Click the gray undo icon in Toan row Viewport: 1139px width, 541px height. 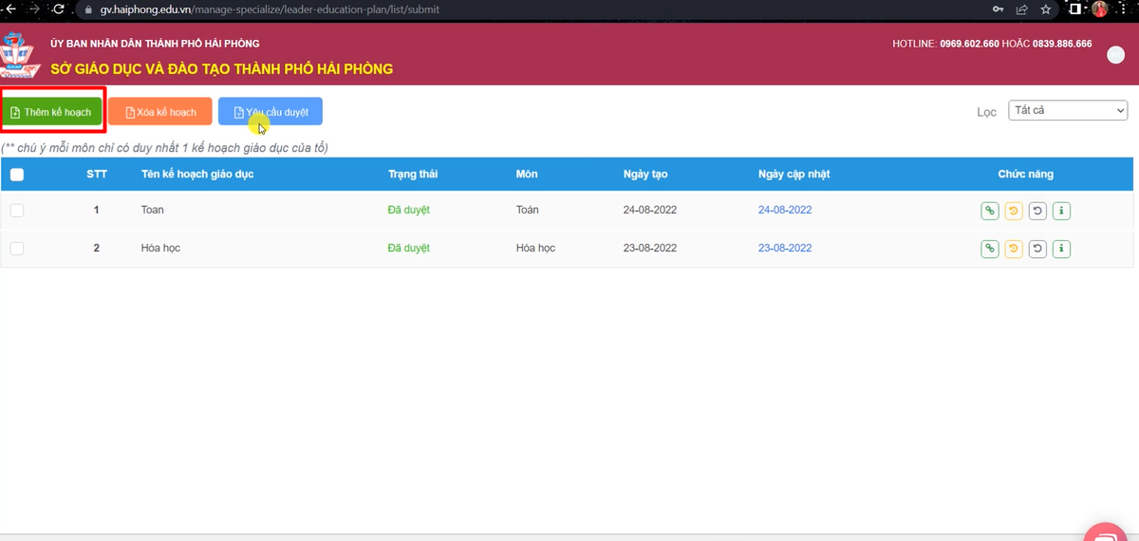(1037, 211)
